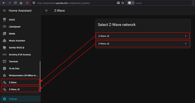Reload the current page
The width and height of the screenshot is (195, 103).
click(15, 3)
